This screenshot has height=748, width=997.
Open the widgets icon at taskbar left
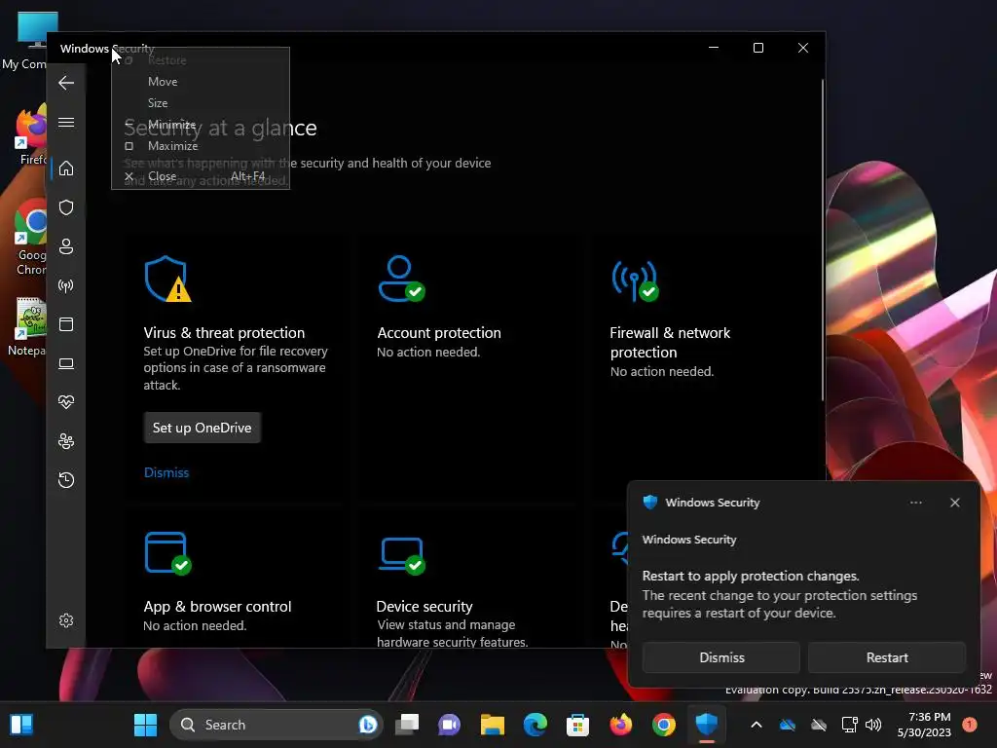(x=21, y=725)
